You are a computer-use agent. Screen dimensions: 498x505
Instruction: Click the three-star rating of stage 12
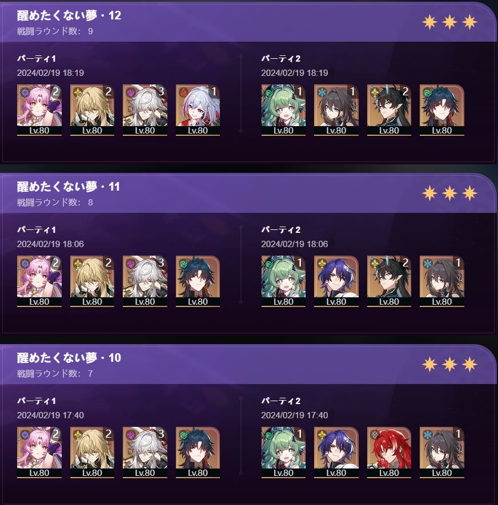(449, 22)
